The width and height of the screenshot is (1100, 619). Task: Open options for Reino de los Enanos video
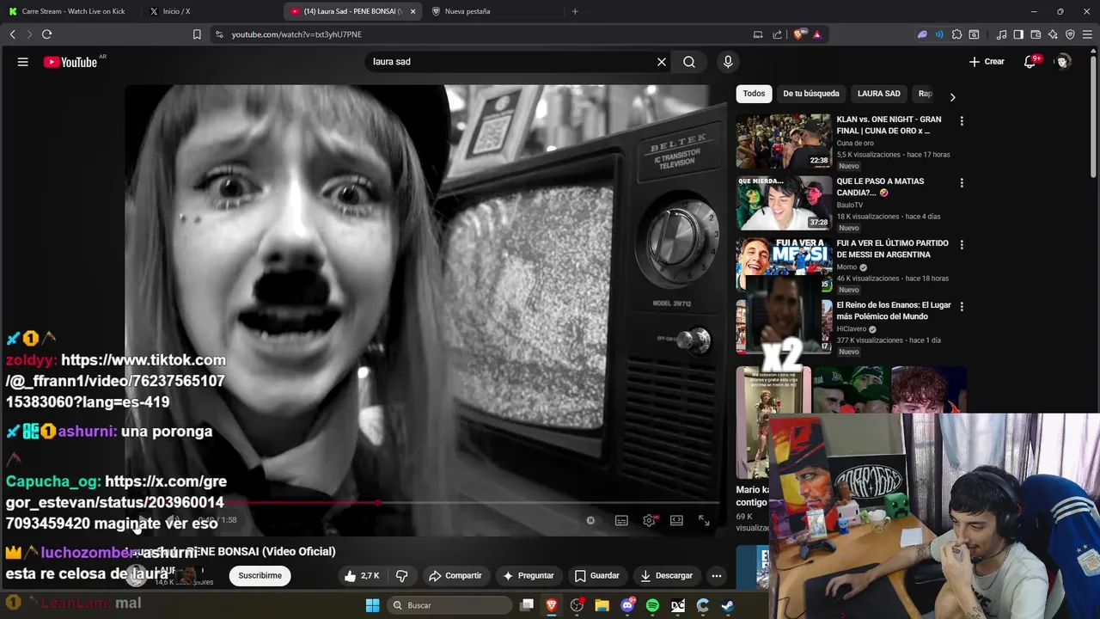click(962, 307)
